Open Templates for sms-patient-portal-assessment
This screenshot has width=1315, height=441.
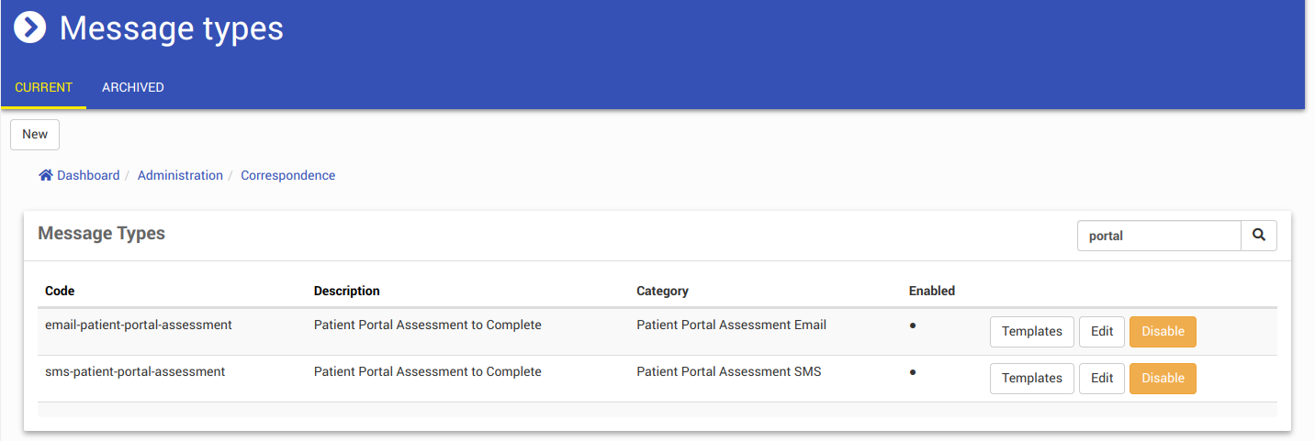[1031, 378]
